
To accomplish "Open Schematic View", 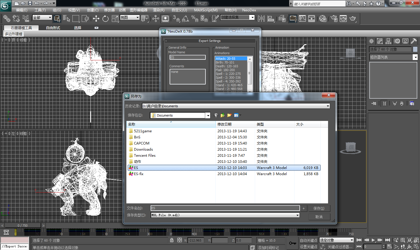I will click(312, 19).
